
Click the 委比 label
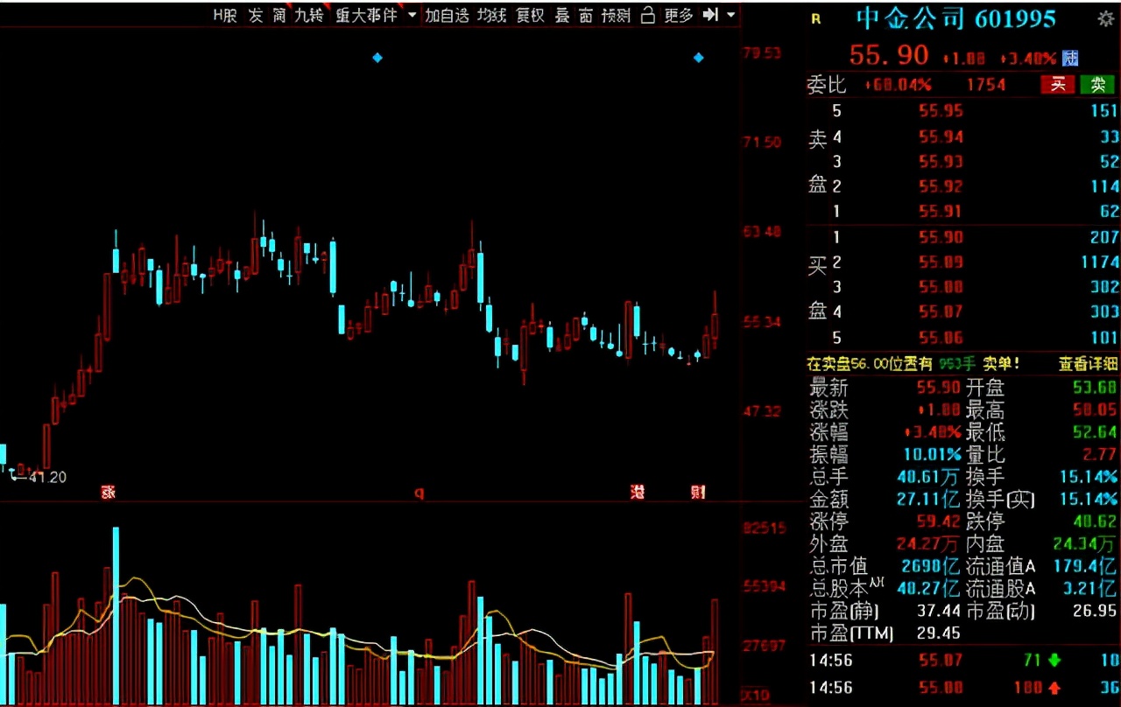[x=827, y=85]
